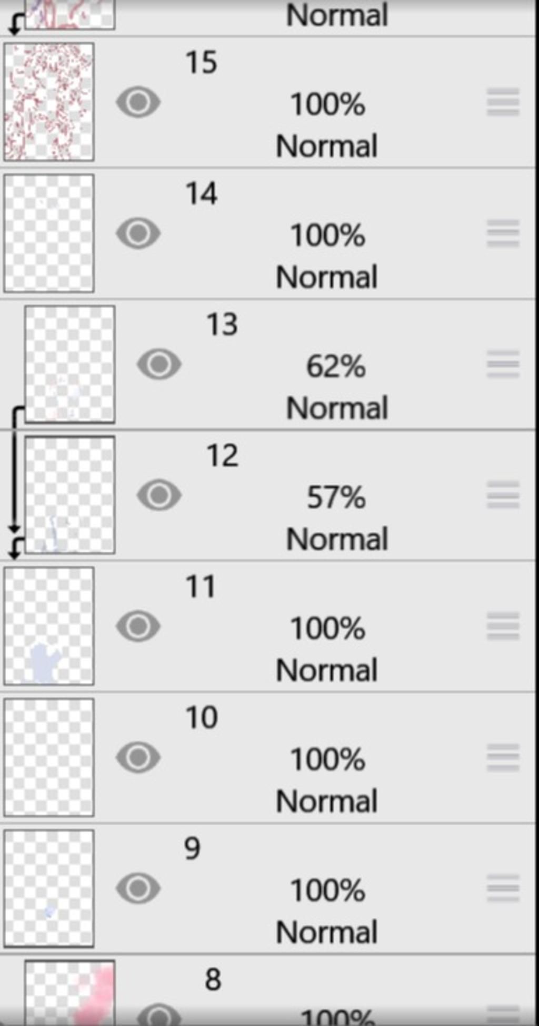Toggle visibility of layer 14
Viewport: 539px width, 1026px height.
pos(138,233)
